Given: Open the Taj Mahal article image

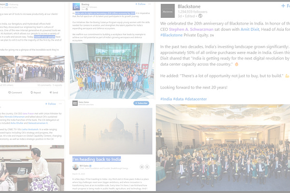Looking at the screenshot, I should [111, 131].
